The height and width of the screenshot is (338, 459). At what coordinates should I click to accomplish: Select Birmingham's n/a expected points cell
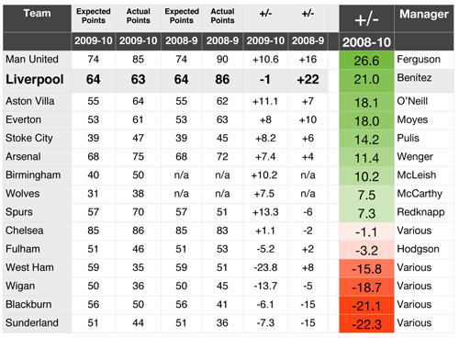tap(181, 175)
